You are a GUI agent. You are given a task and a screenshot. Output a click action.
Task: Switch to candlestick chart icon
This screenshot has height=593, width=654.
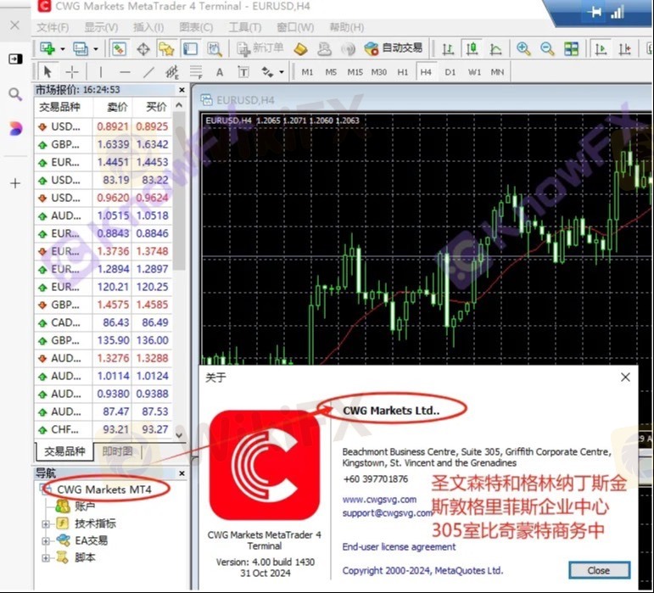(x=472, y=49)
